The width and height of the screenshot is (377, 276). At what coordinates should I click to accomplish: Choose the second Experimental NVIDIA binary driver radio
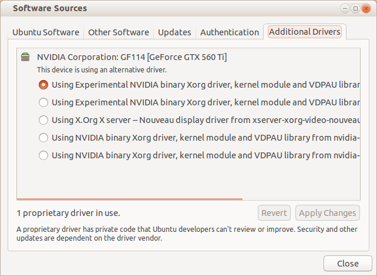pos(43,102)
